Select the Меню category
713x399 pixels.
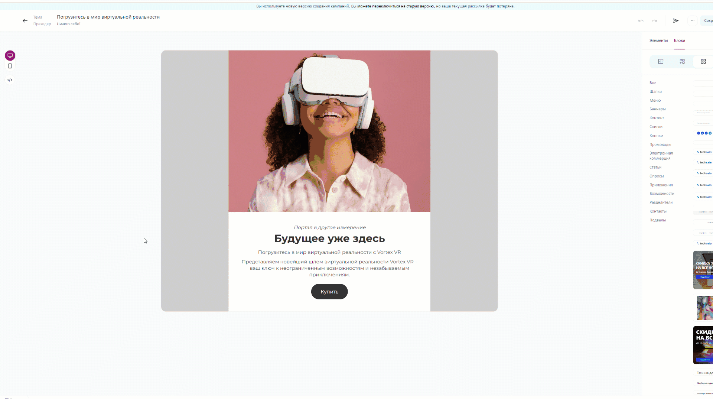point(655,101)
